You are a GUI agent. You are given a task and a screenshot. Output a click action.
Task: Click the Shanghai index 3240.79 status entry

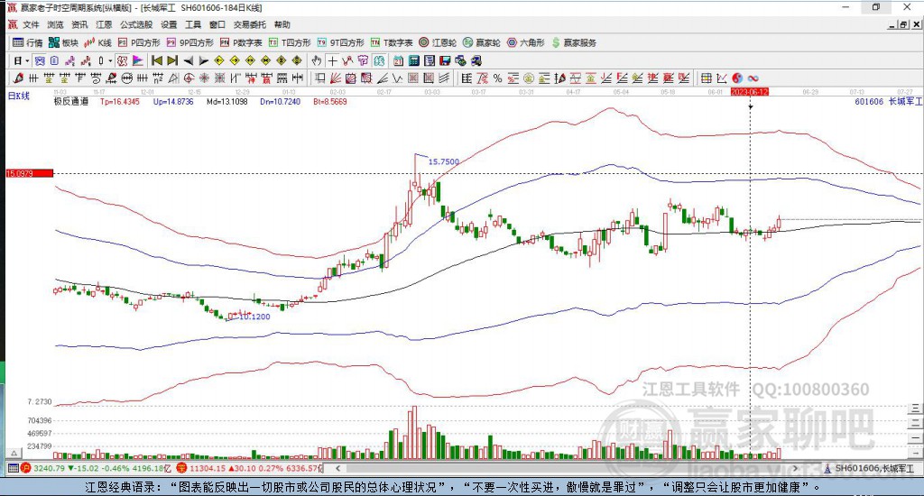point(97,468)
